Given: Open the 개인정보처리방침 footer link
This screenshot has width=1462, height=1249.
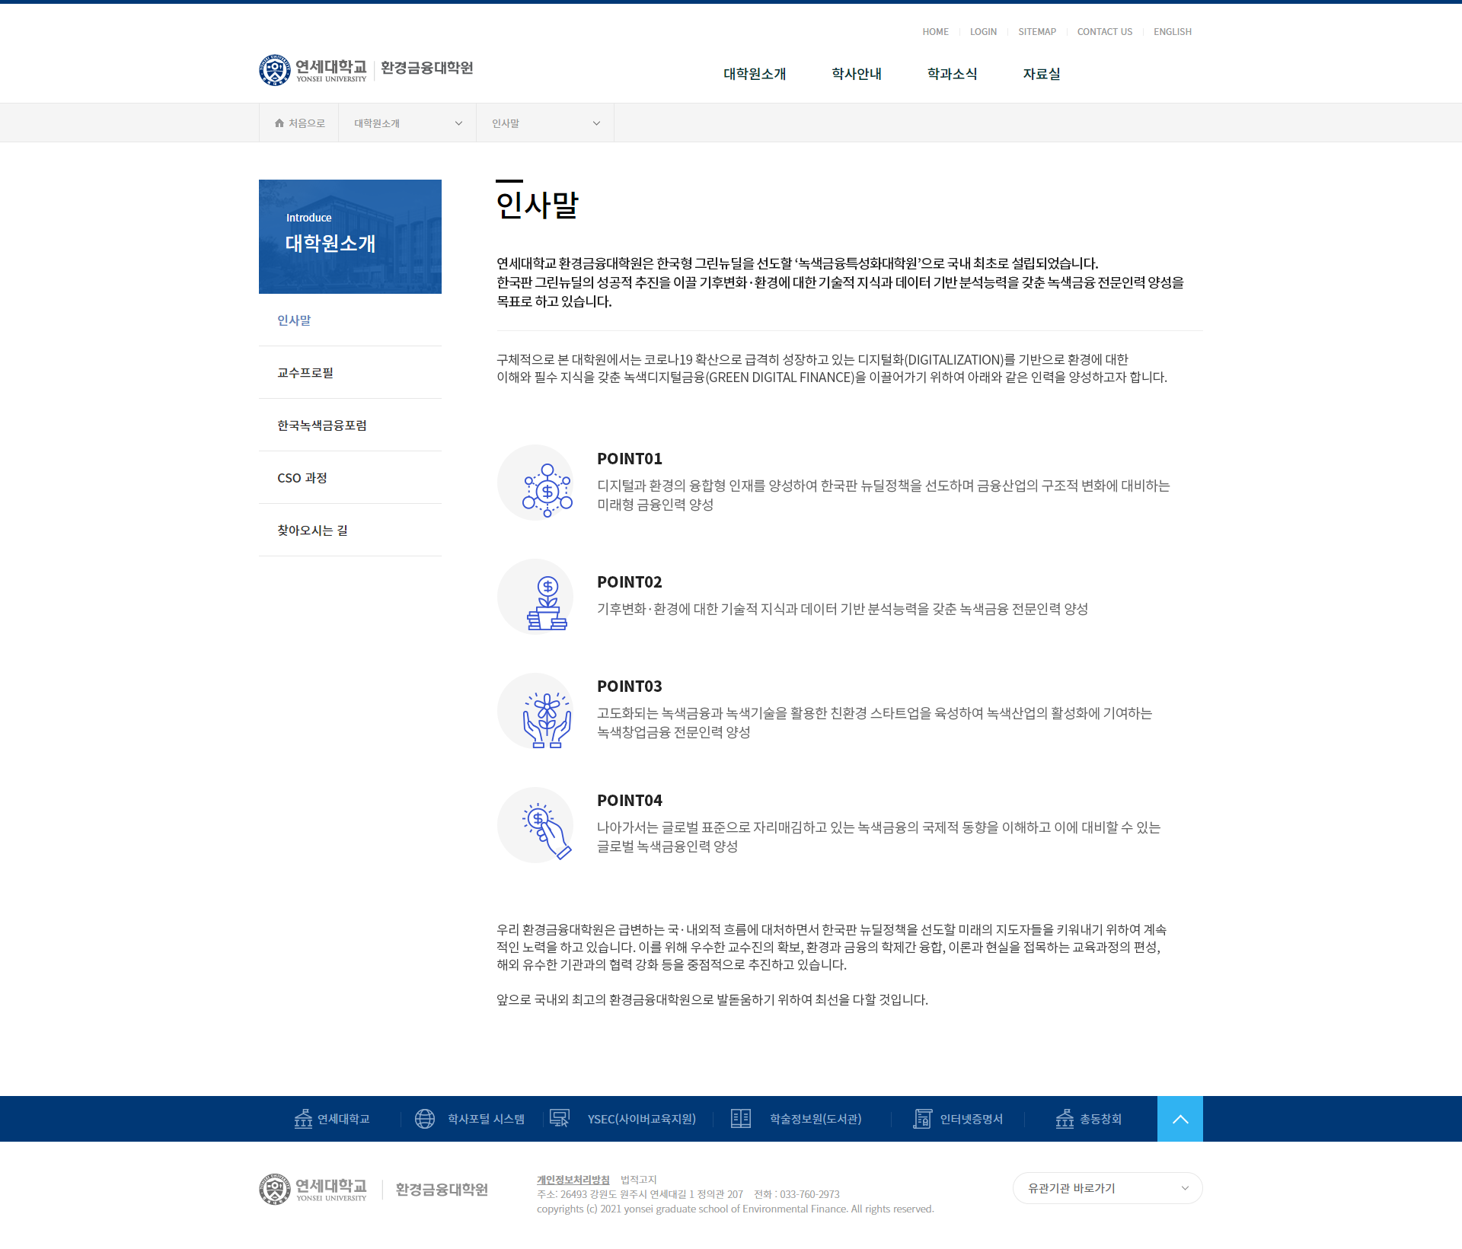Looking at the screenshot, I should (x=573, y=1180).
